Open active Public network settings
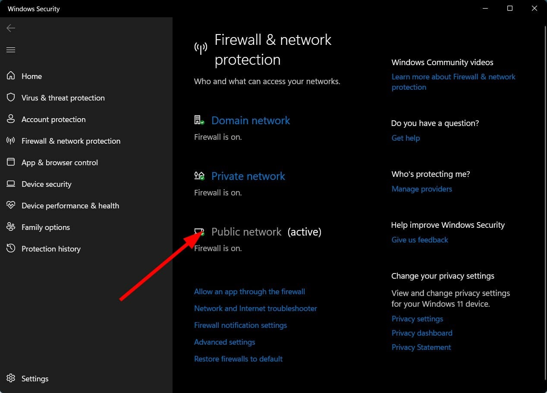The image size is (547, 393). point(246,232)
